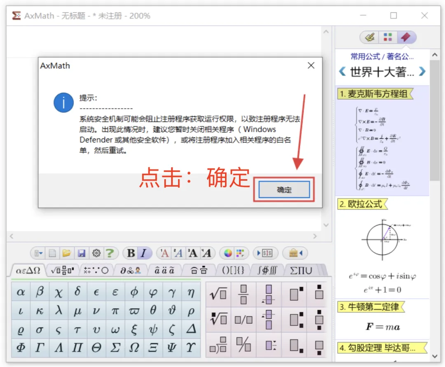
Task: Insert the beta β symbol
Action: tap(40, 292)
